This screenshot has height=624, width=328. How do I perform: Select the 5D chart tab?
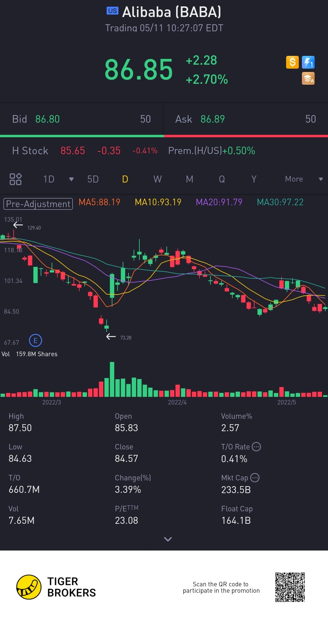pyautogui.click(x=93, y=179)
